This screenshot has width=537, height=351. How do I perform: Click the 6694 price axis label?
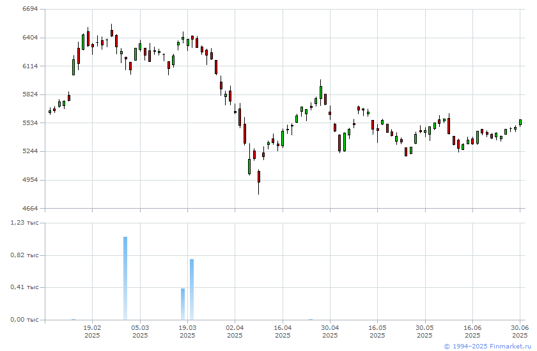pyautogui.click(x=30, y=9)
